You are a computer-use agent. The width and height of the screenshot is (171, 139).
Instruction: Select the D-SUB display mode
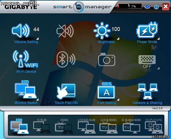pos(42,126)
